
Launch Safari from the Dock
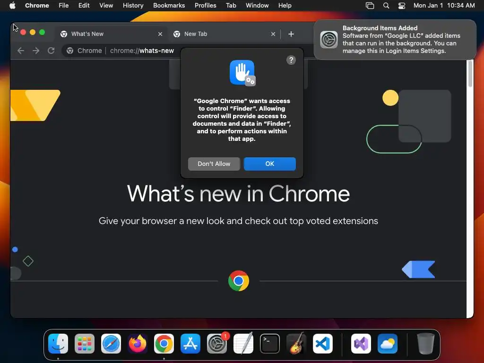coord(111,344)
